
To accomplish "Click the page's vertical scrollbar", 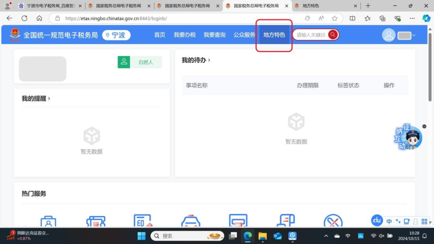I will pos(431,80).
